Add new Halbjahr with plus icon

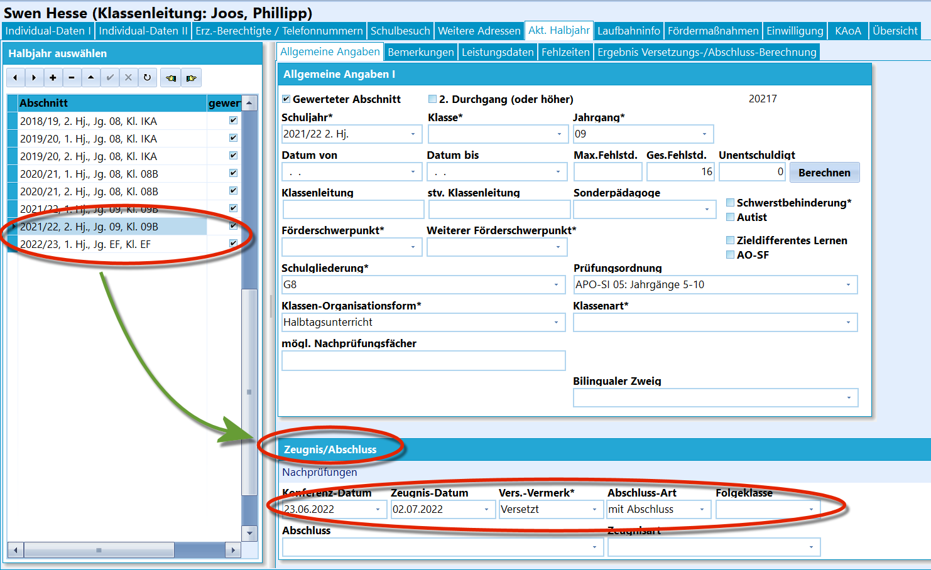[53, 78]
